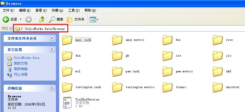Click the 'unistrut' folder name
Screen dimensions: 245x112
click(x=233, y=87)
